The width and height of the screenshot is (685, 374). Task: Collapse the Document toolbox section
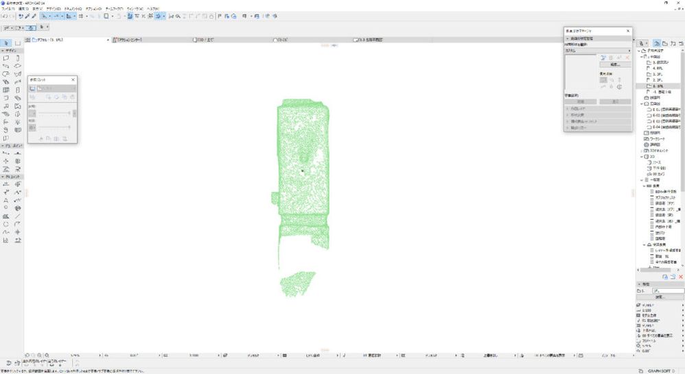coord(3,177)
